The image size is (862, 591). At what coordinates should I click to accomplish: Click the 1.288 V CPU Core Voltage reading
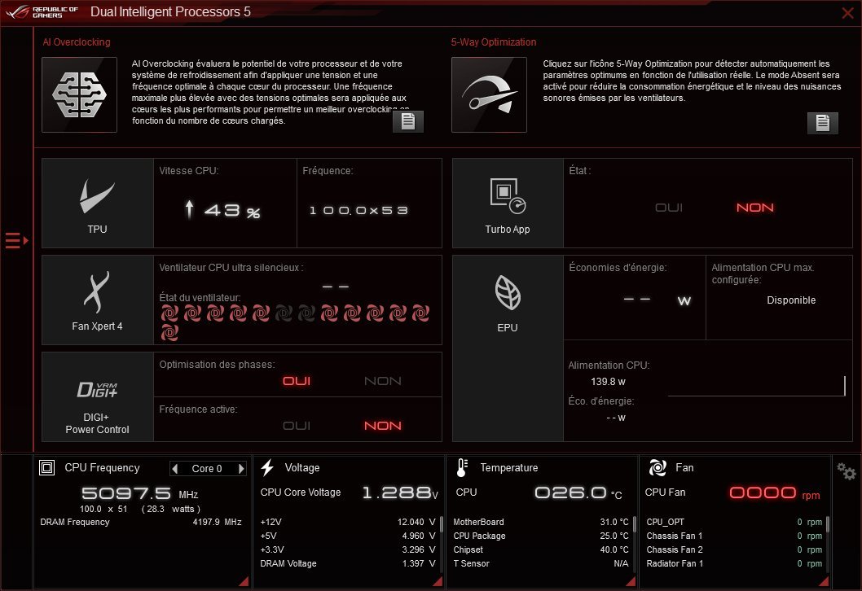pos(400,492)
